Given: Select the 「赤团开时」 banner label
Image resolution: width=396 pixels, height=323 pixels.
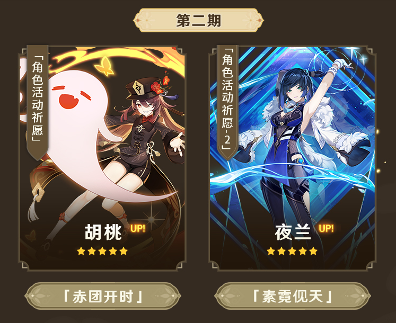Looking at the screenshot, I should (102, 296).
